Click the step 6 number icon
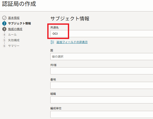153x119 pixels. (4, 46)
